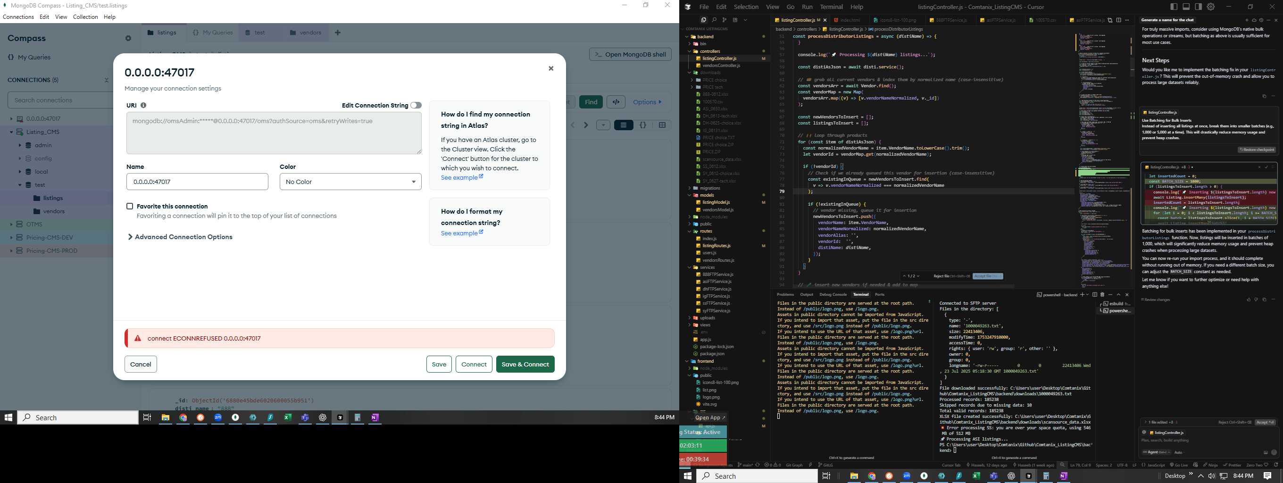Open the Atlas connection string See example link
Screen dimensions: 1283x483
coord(462,178)
